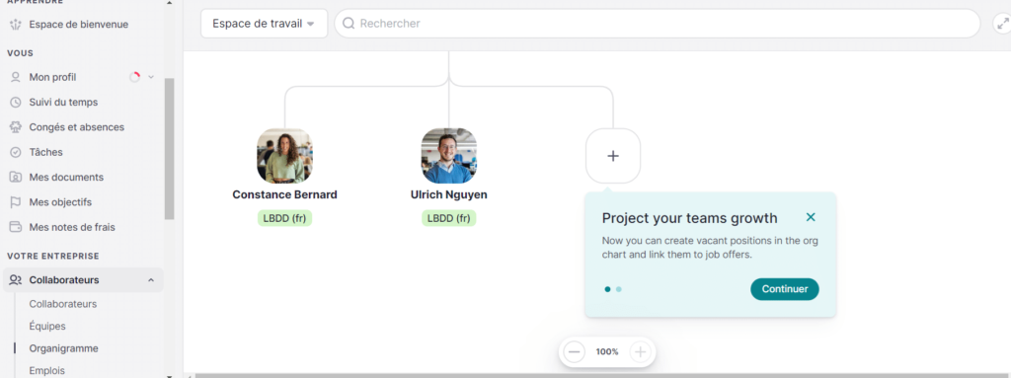Image resolution: width=1011 pixels, height=378 pixels.
Task: Click the Rechercher search field
Action: (x=657, y=24)
